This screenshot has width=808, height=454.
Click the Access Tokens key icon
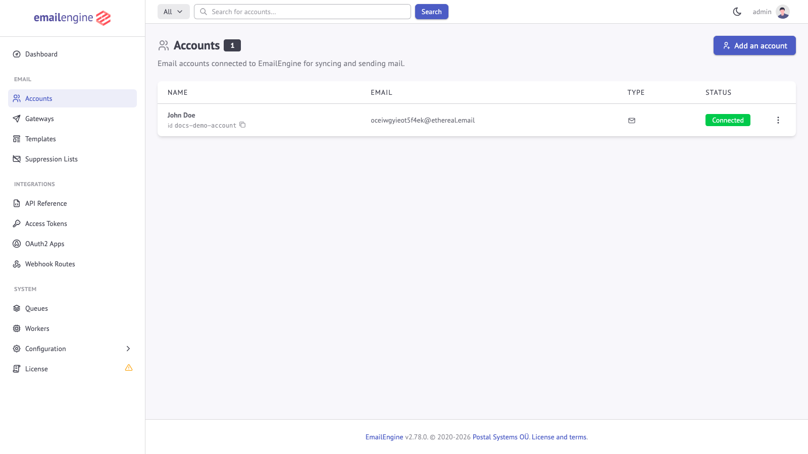(x=17, y=223)
